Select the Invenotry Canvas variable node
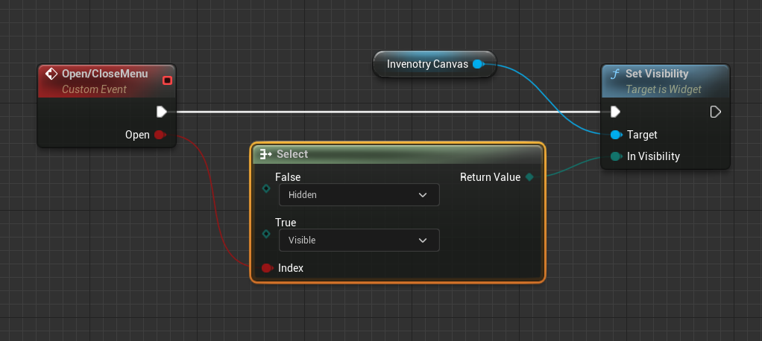 (x=435, y=64)
